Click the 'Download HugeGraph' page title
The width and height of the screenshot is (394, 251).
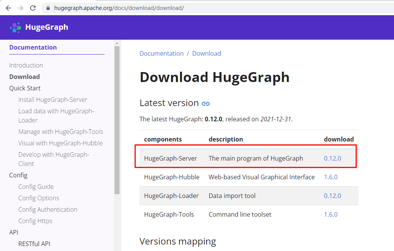click(x=215, y=77)
